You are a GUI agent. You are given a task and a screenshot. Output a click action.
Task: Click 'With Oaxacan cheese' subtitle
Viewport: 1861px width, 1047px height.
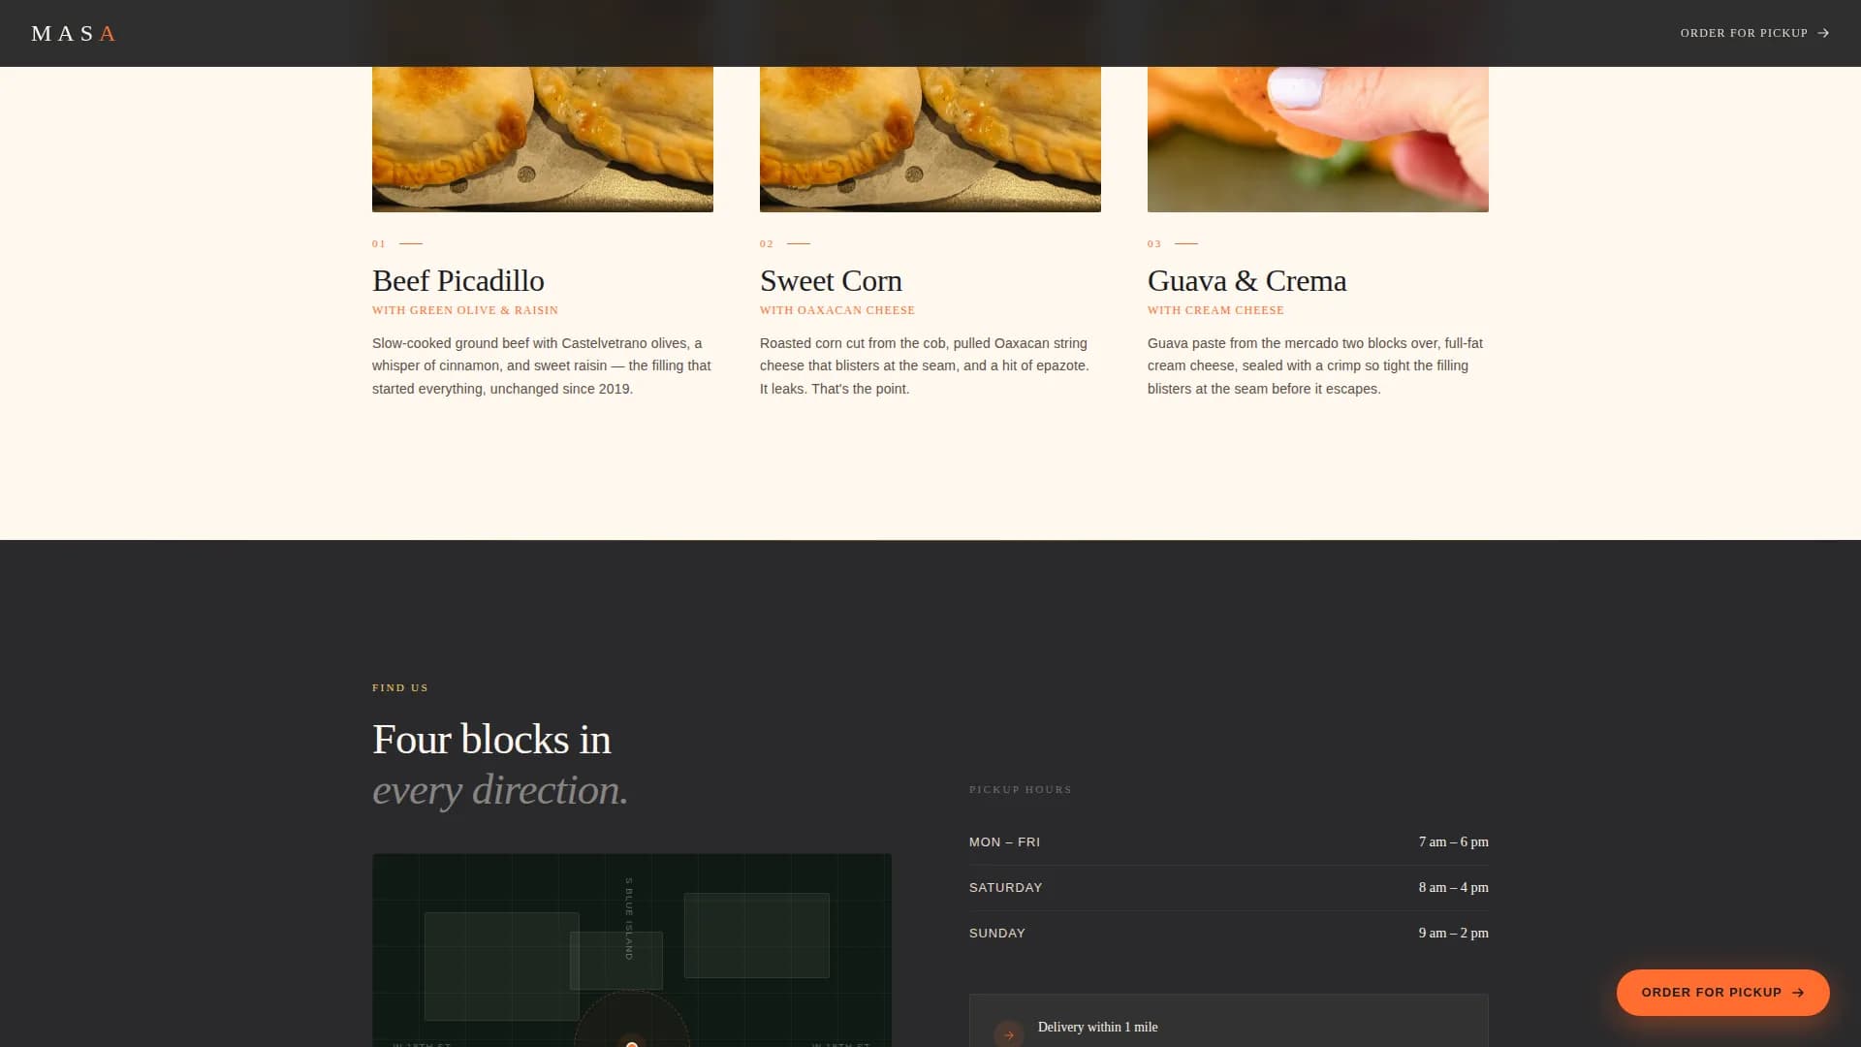click(x=837, y=310)
